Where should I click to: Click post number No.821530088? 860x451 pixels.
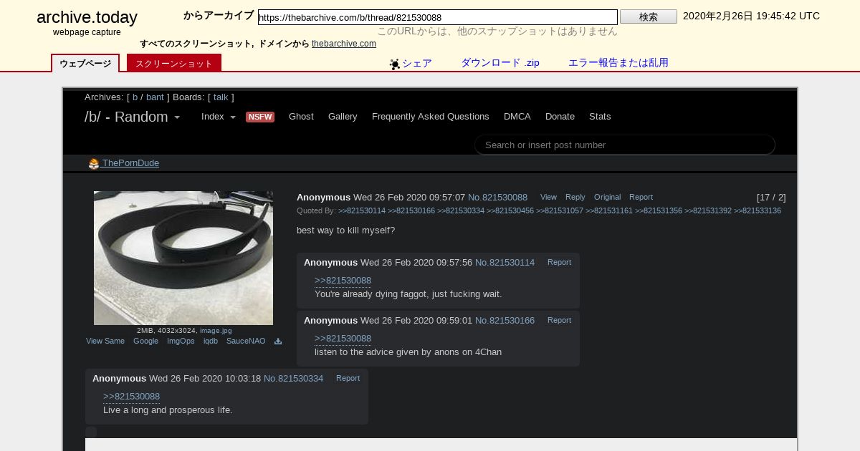[497, 198]
